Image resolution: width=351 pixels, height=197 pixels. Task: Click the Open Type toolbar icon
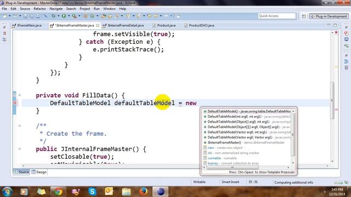click(104, 16)
